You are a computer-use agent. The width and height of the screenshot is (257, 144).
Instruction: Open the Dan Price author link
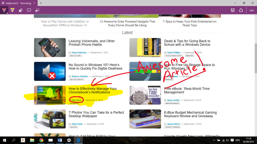point(76,100)
